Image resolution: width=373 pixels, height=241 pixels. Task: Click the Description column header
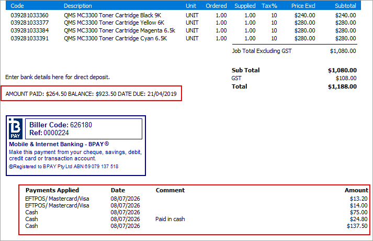[78, 6]
